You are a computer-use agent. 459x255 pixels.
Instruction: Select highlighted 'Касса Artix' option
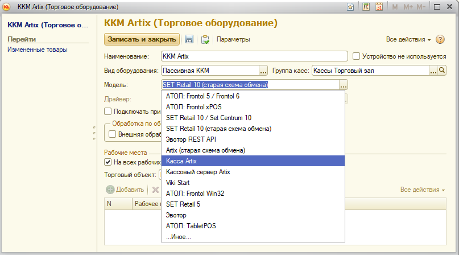253,161
